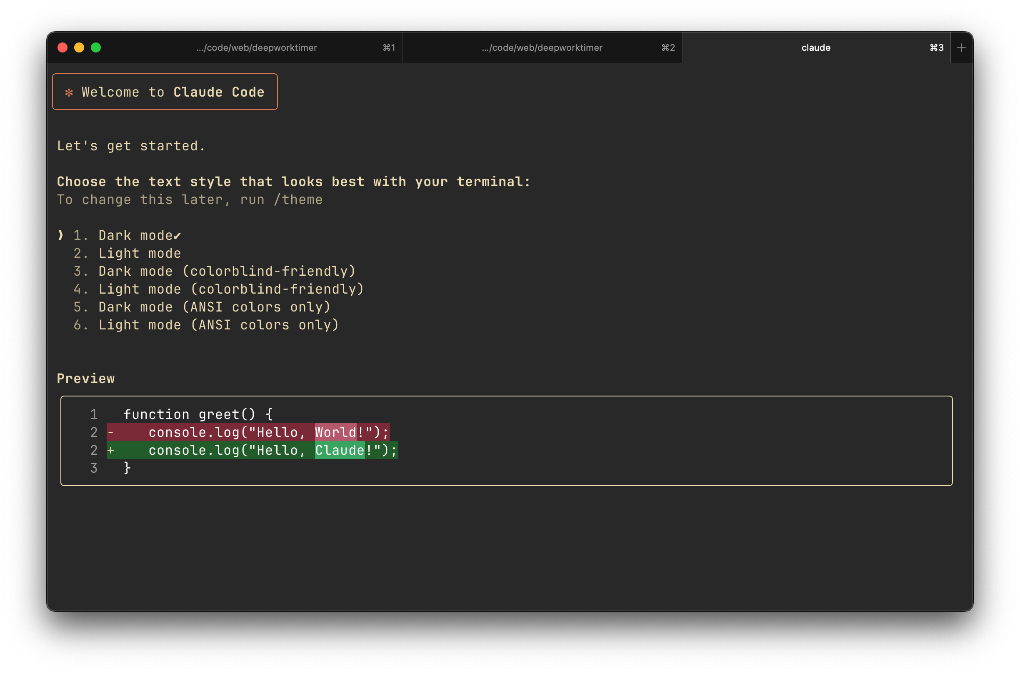1020x673 pixels.
Task: Click the highlighted word Claude in preview
Action: (340, 450)
